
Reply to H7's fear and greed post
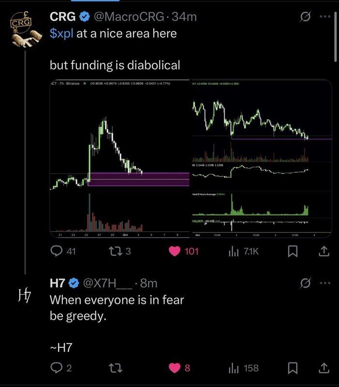57,368
